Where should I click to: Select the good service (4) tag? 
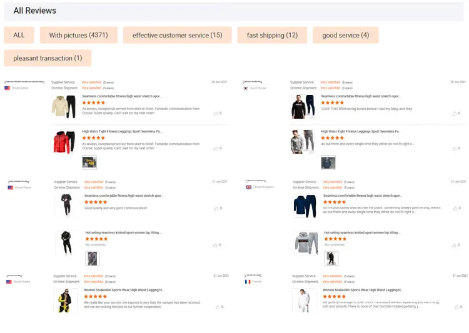345,35
